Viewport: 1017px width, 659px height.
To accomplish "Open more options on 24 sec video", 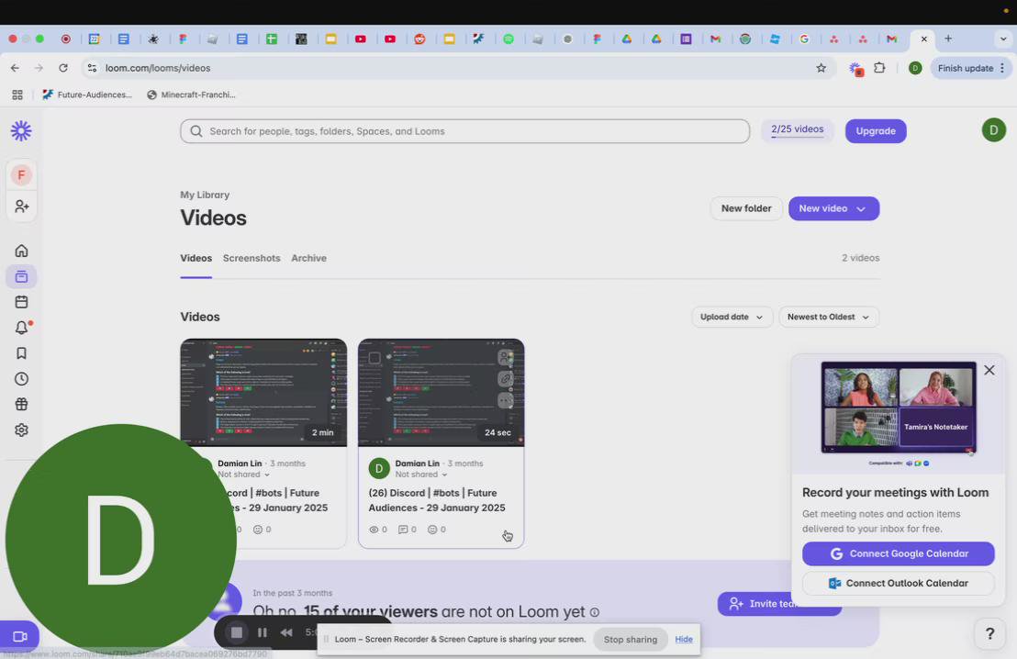I will 505,400.
